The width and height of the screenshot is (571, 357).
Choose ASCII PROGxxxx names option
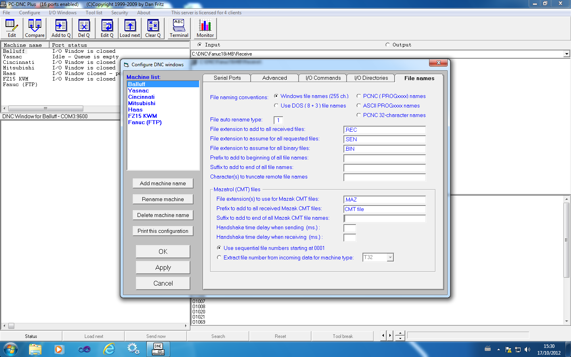coord(358,106)
